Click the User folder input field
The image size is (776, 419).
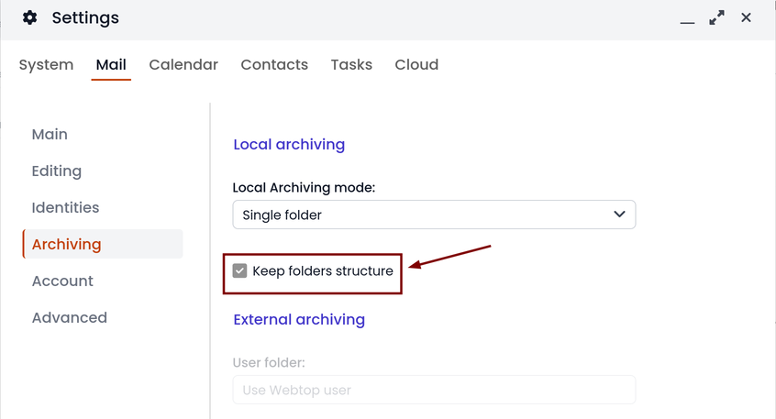point(434,390)
